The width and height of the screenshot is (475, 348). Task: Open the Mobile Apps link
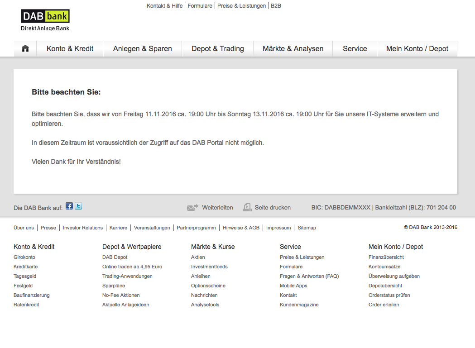293,286
